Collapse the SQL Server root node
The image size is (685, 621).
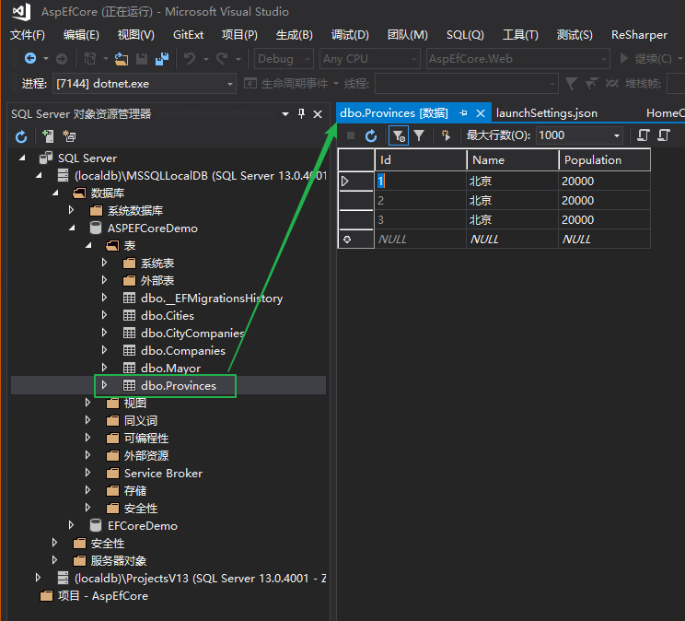[x=22, y=158]
